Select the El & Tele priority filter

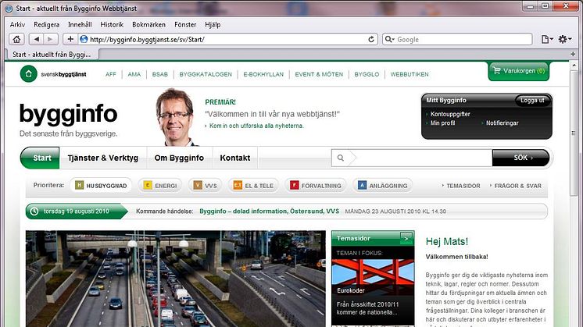pos(253,185)
